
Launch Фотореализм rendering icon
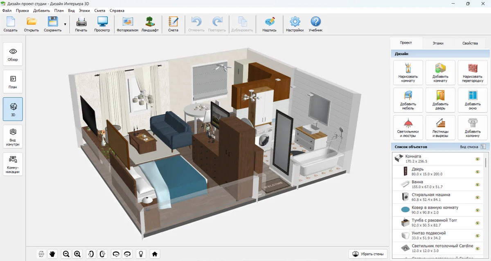127,24
